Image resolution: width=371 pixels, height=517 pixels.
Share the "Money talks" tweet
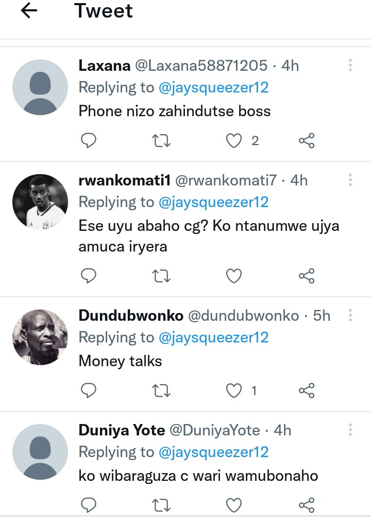click(307, 390)
